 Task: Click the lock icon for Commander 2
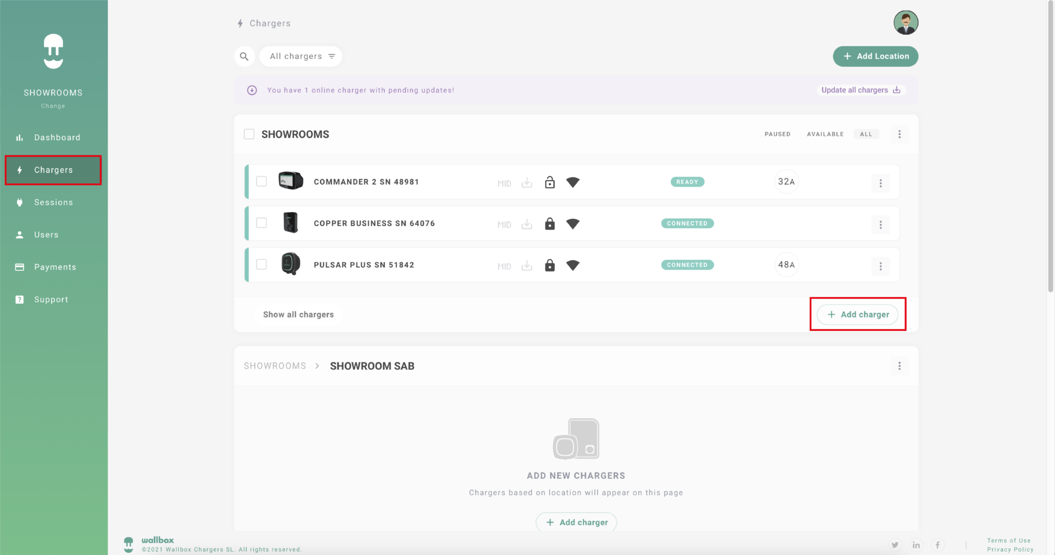point(550,182)
